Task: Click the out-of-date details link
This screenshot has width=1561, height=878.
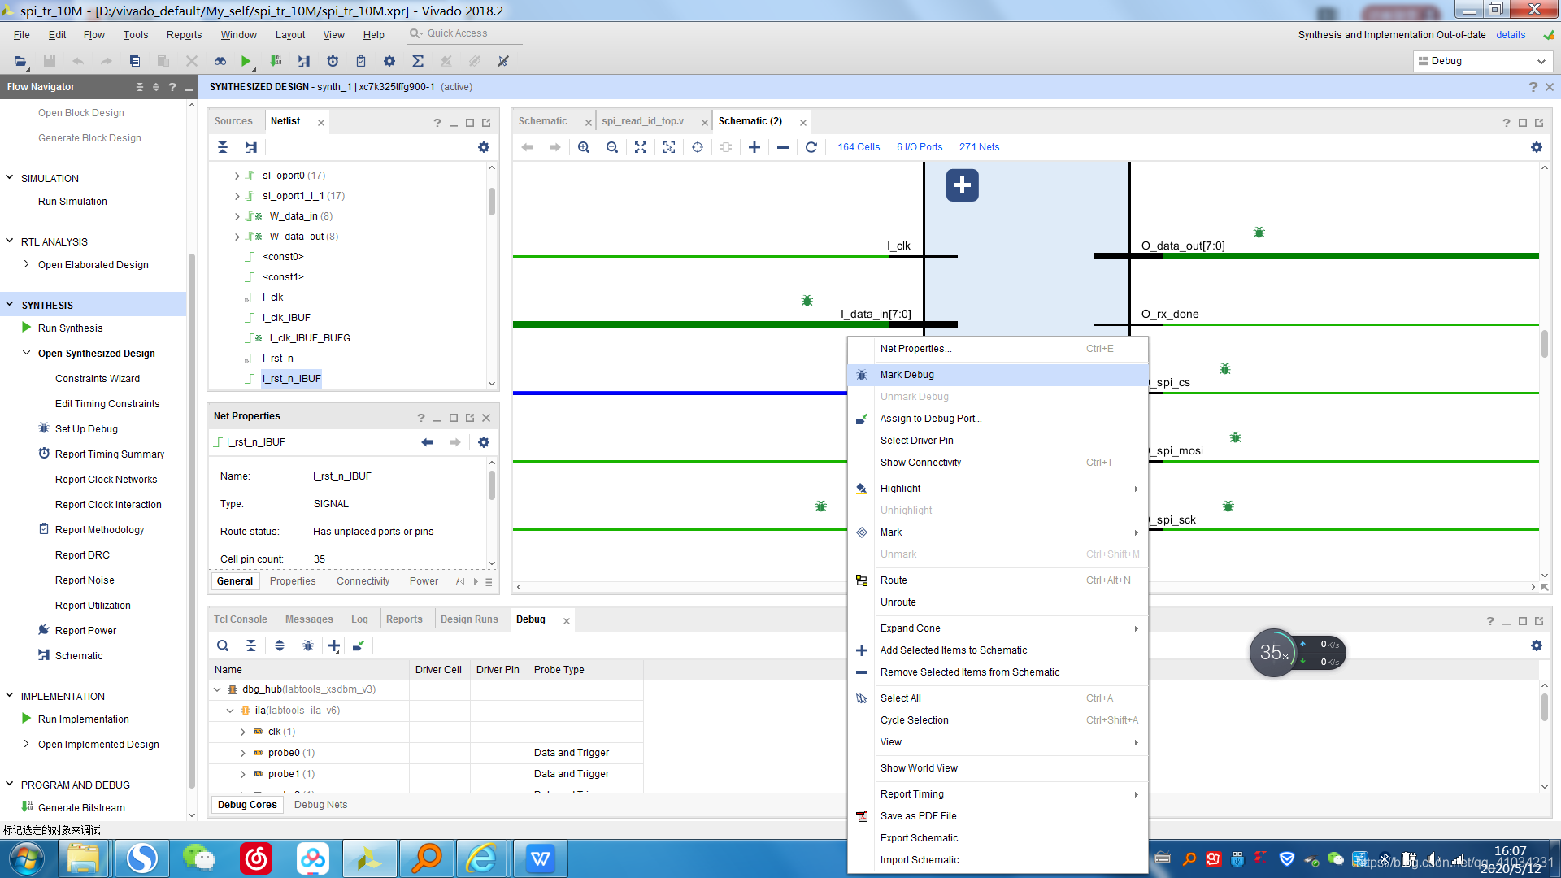Action: [x=1511, y=35]
